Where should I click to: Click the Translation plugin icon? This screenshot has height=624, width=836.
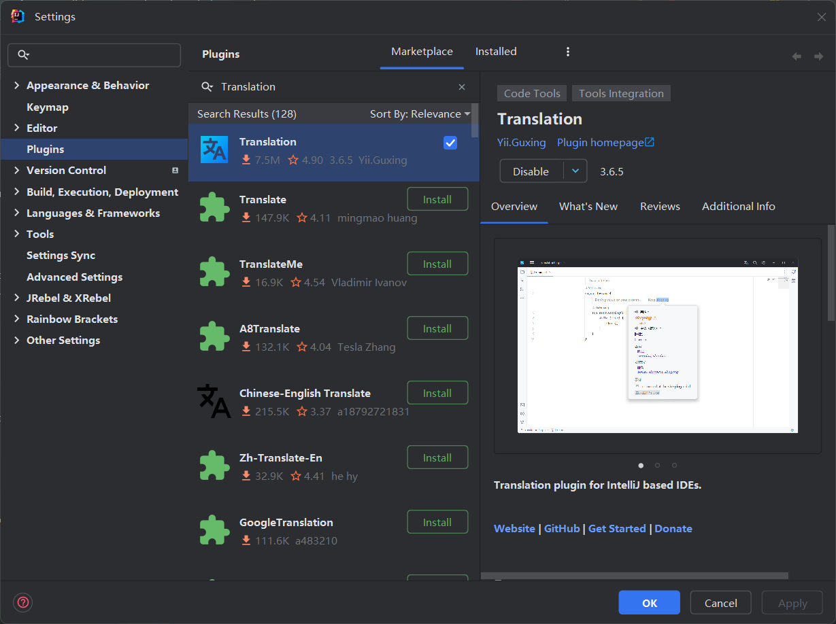[214, 150]
